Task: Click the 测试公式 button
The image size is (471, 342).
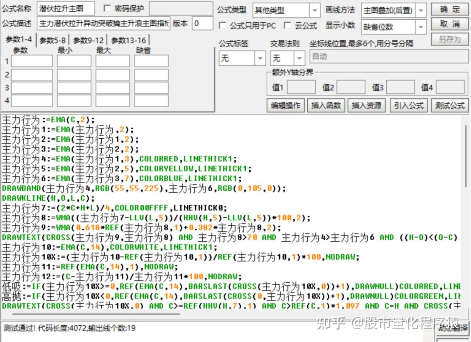Action: (450, 105)
